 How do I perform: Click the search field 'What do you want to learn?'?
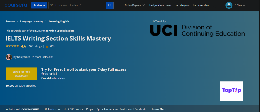click(77, 5)
